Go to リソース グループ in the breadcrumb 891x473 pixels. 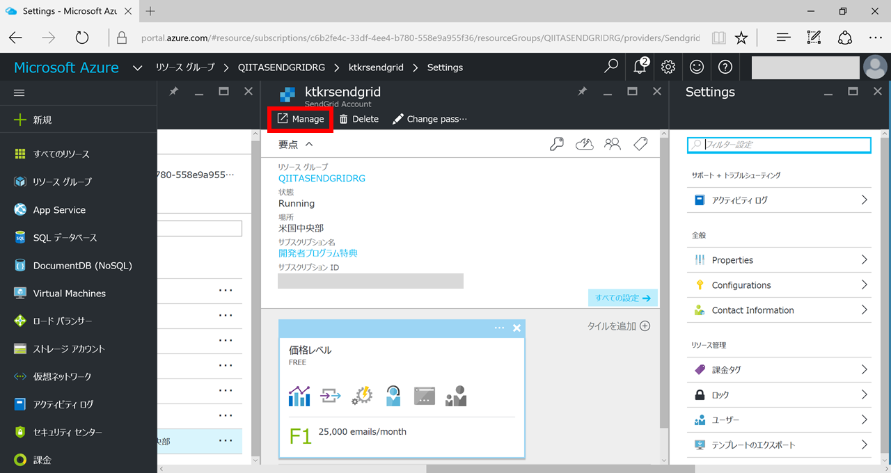tap(185, 67)
